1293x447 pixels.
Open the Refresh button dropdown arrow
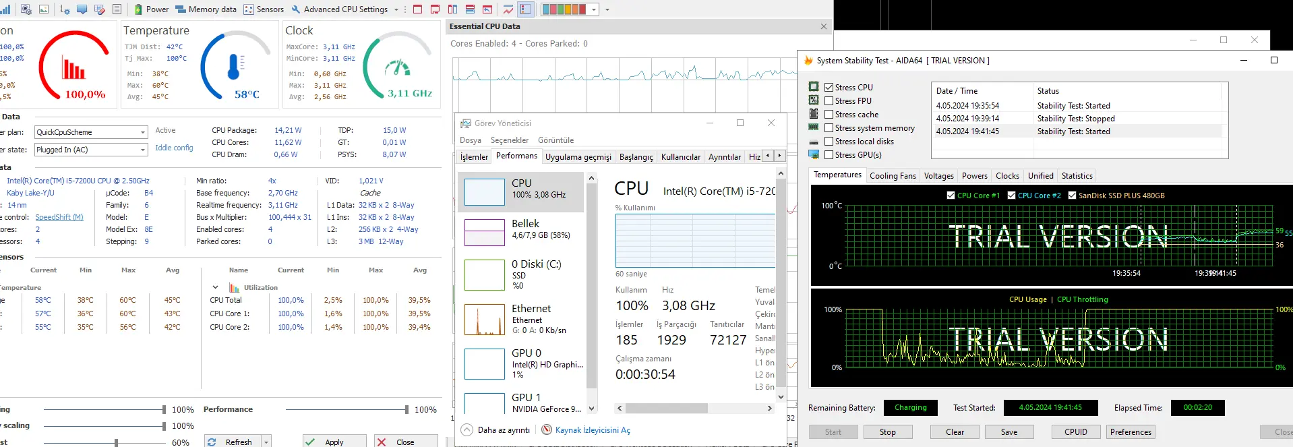coord(266,442)
